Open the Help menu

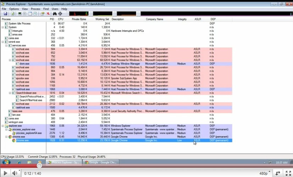pyautogui.click(x=64, y=9)
